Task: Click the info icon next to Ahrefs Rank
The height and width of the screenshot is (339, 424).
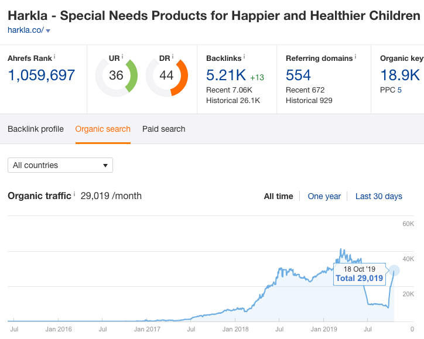Action: pos(54,56)
